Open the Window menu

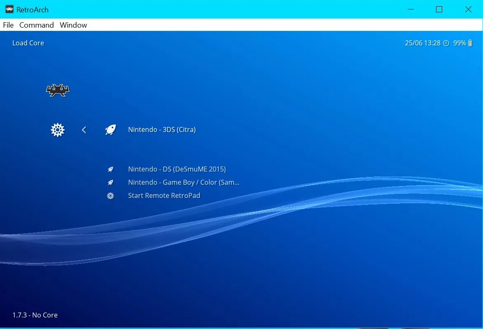point(73,25)
